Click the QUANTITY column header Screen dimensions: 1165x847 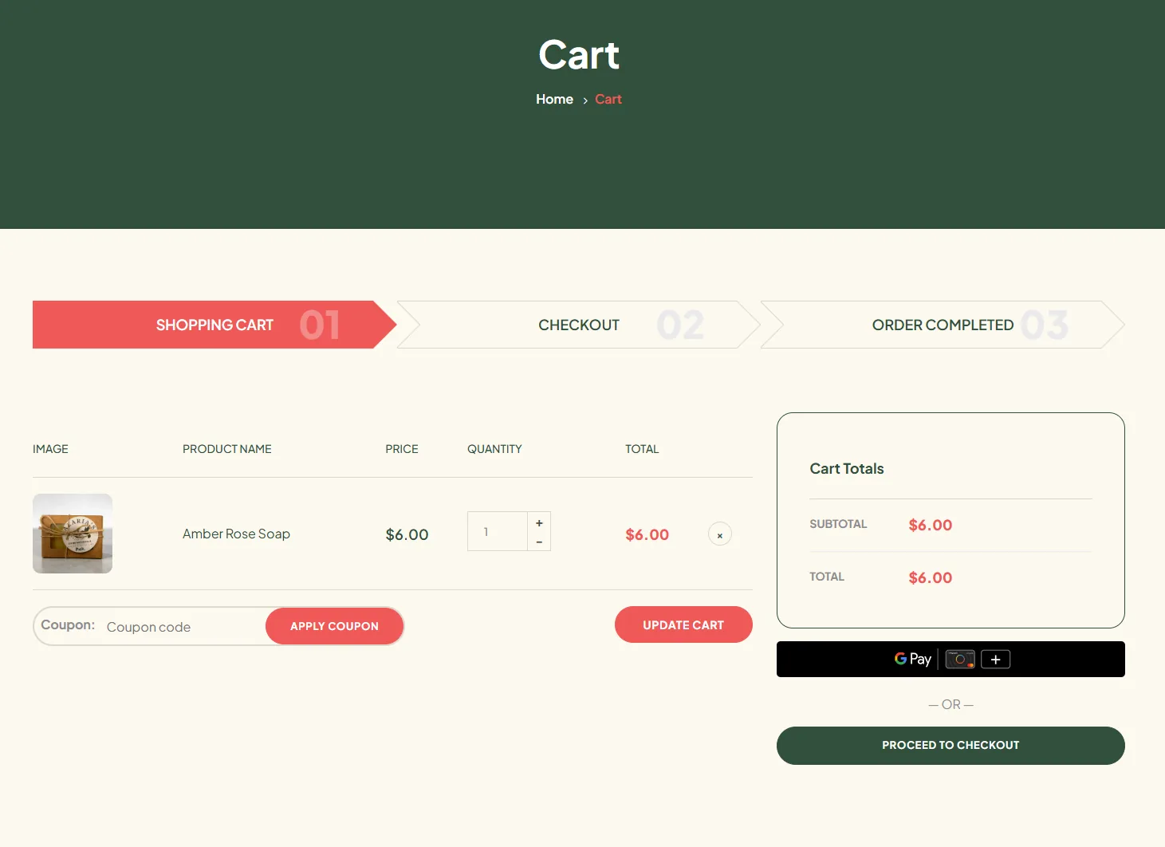coord(494,449)
